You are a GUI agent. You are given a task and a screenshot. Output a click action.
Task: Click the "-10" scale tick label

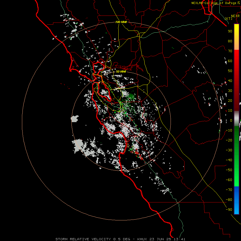(229, 130)
